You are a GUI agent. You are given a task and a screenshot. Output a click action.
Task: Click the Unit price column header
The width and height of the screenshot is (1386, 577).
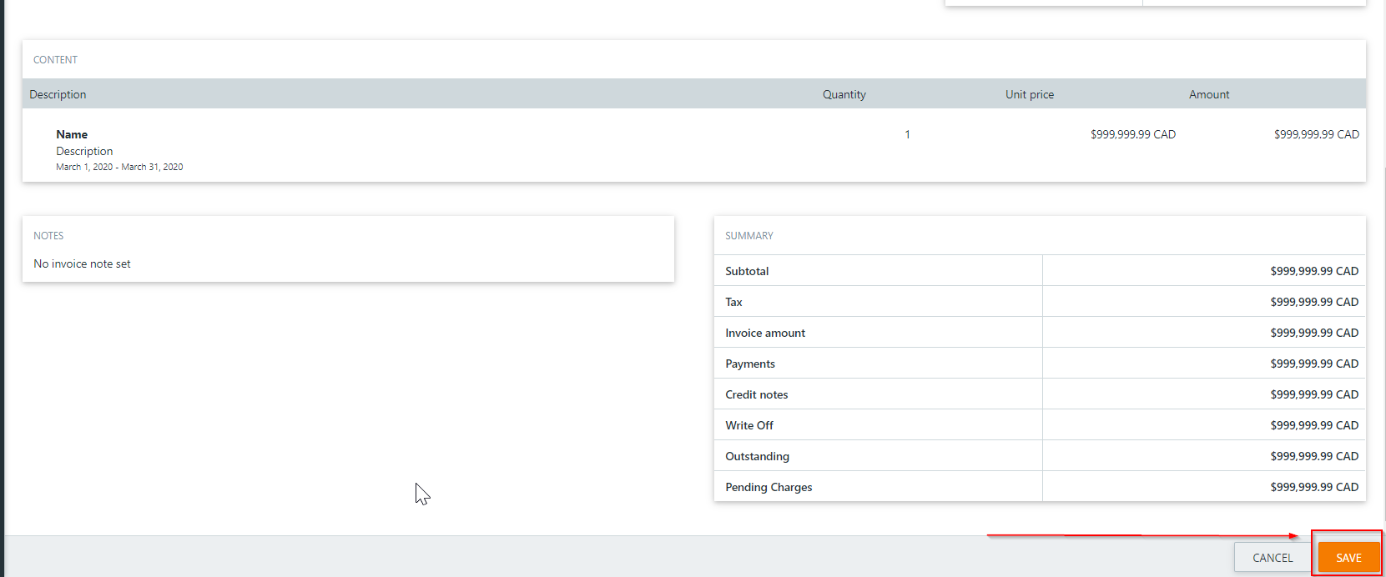click(1029, 94)
